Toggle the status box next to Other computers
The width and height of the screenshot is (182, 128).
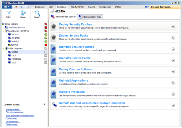46,48
